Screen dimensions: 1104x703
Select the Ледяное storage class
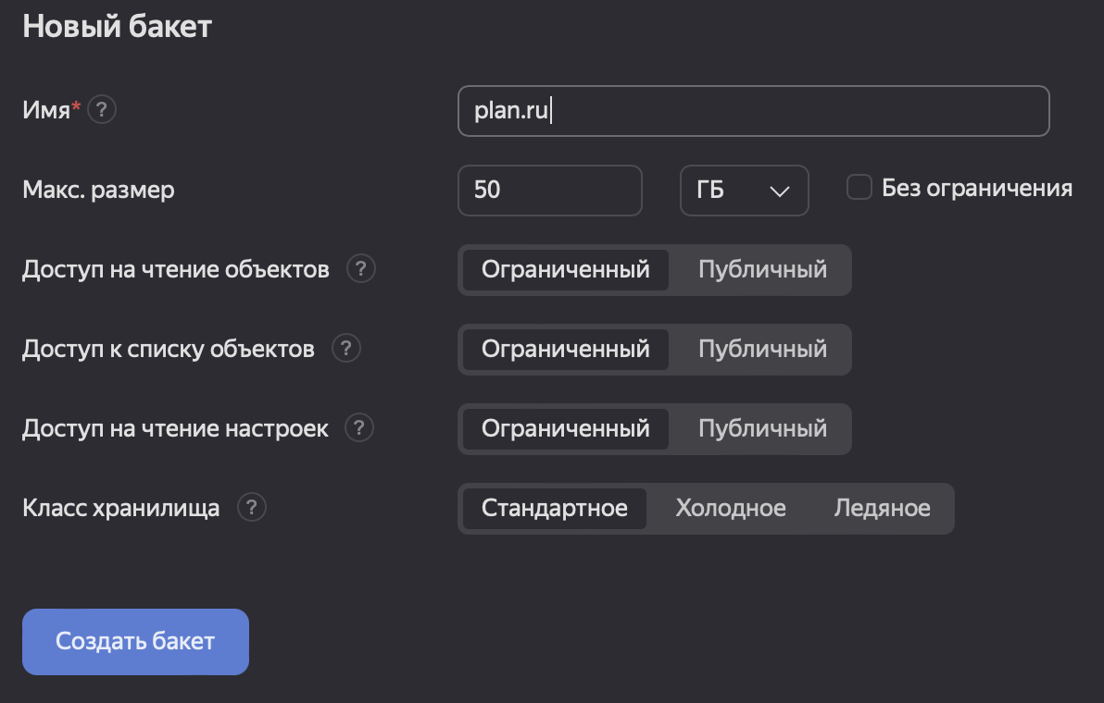(883, 508)
